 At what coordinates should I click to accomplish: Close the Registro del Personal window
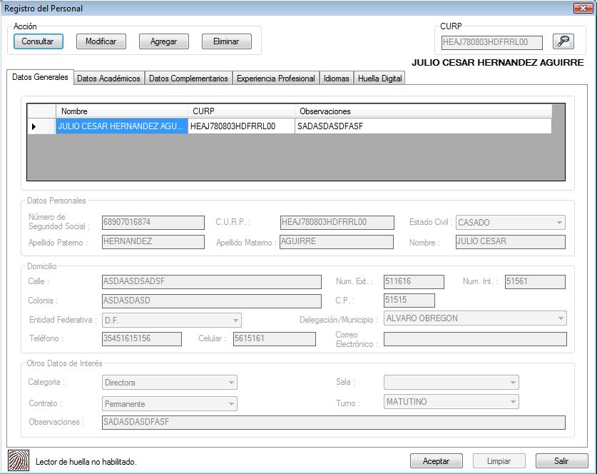coord(583,8)
